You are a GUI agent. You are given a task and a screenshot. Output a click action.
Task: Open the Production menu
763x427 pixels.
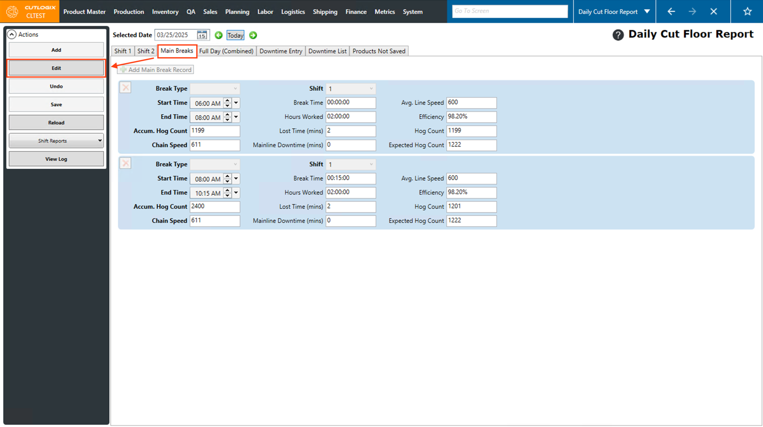click(x=128, y=12)
